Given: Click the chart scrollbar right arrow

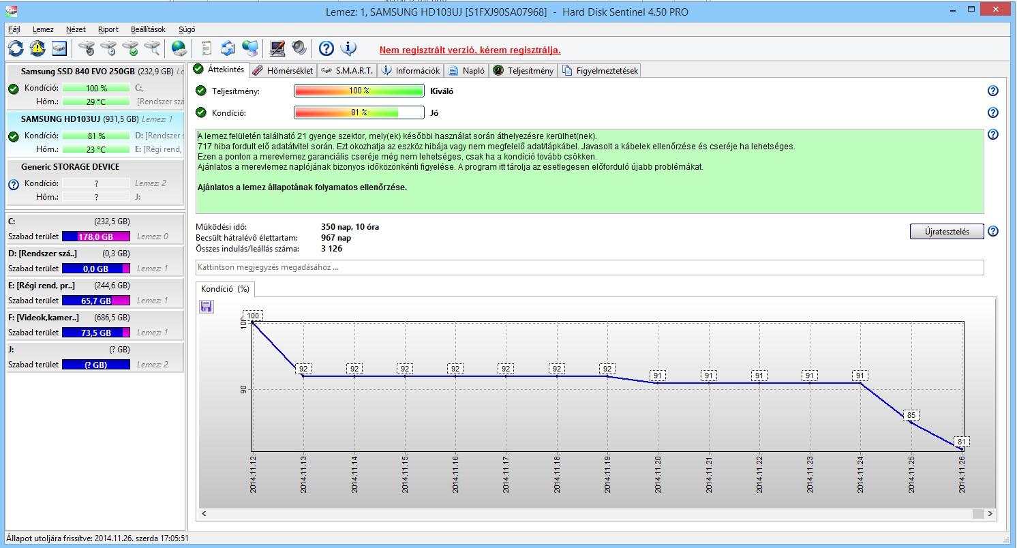Looking at the screenshot, I should (990, 514).
